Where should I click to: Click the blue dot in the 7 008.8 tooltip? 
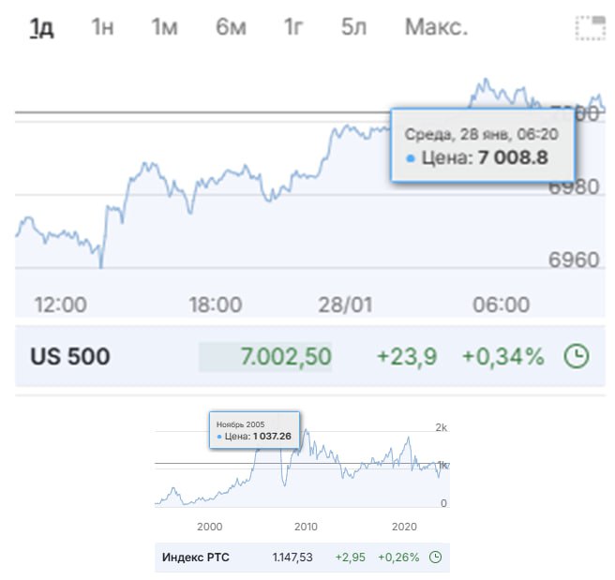pos(411,157)
